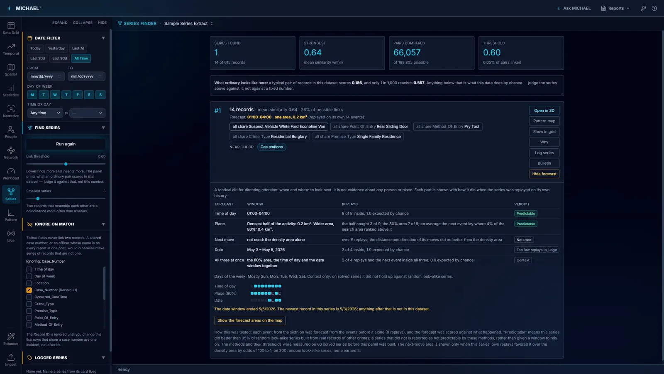Open the Network sidebar icon

(11, 153)
